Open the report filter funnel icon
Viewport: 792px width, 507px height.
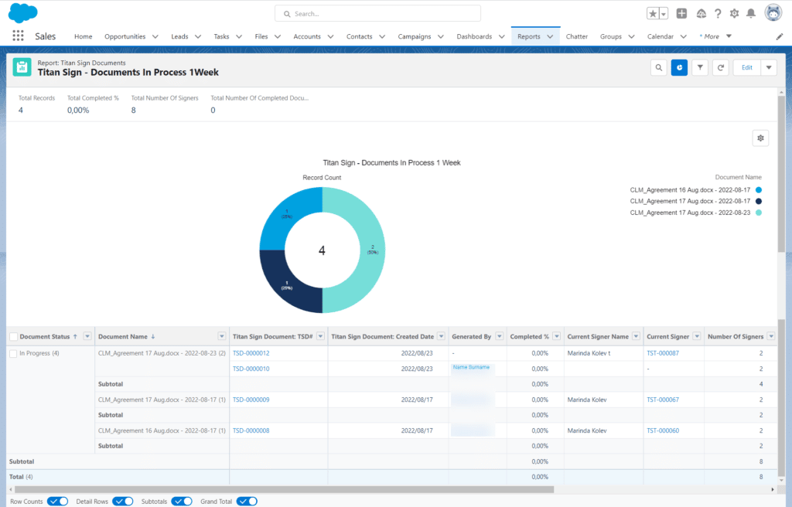point(700,68)
